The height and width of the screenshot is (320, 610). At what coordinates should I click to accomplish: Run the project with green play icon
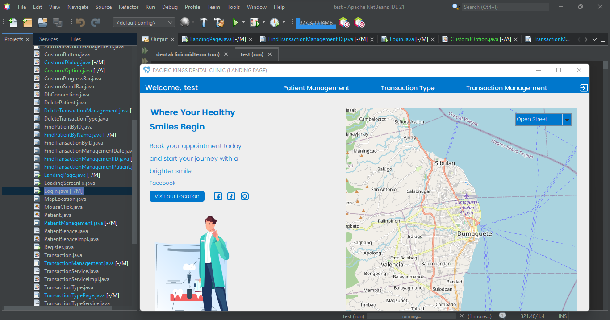point(235,22)
